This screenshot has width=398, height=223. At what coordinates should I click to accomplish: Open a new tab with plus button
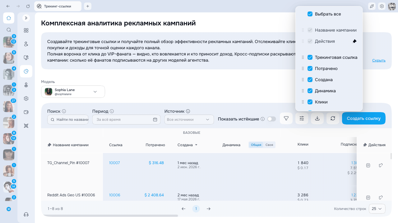click(x=88, y=6)
